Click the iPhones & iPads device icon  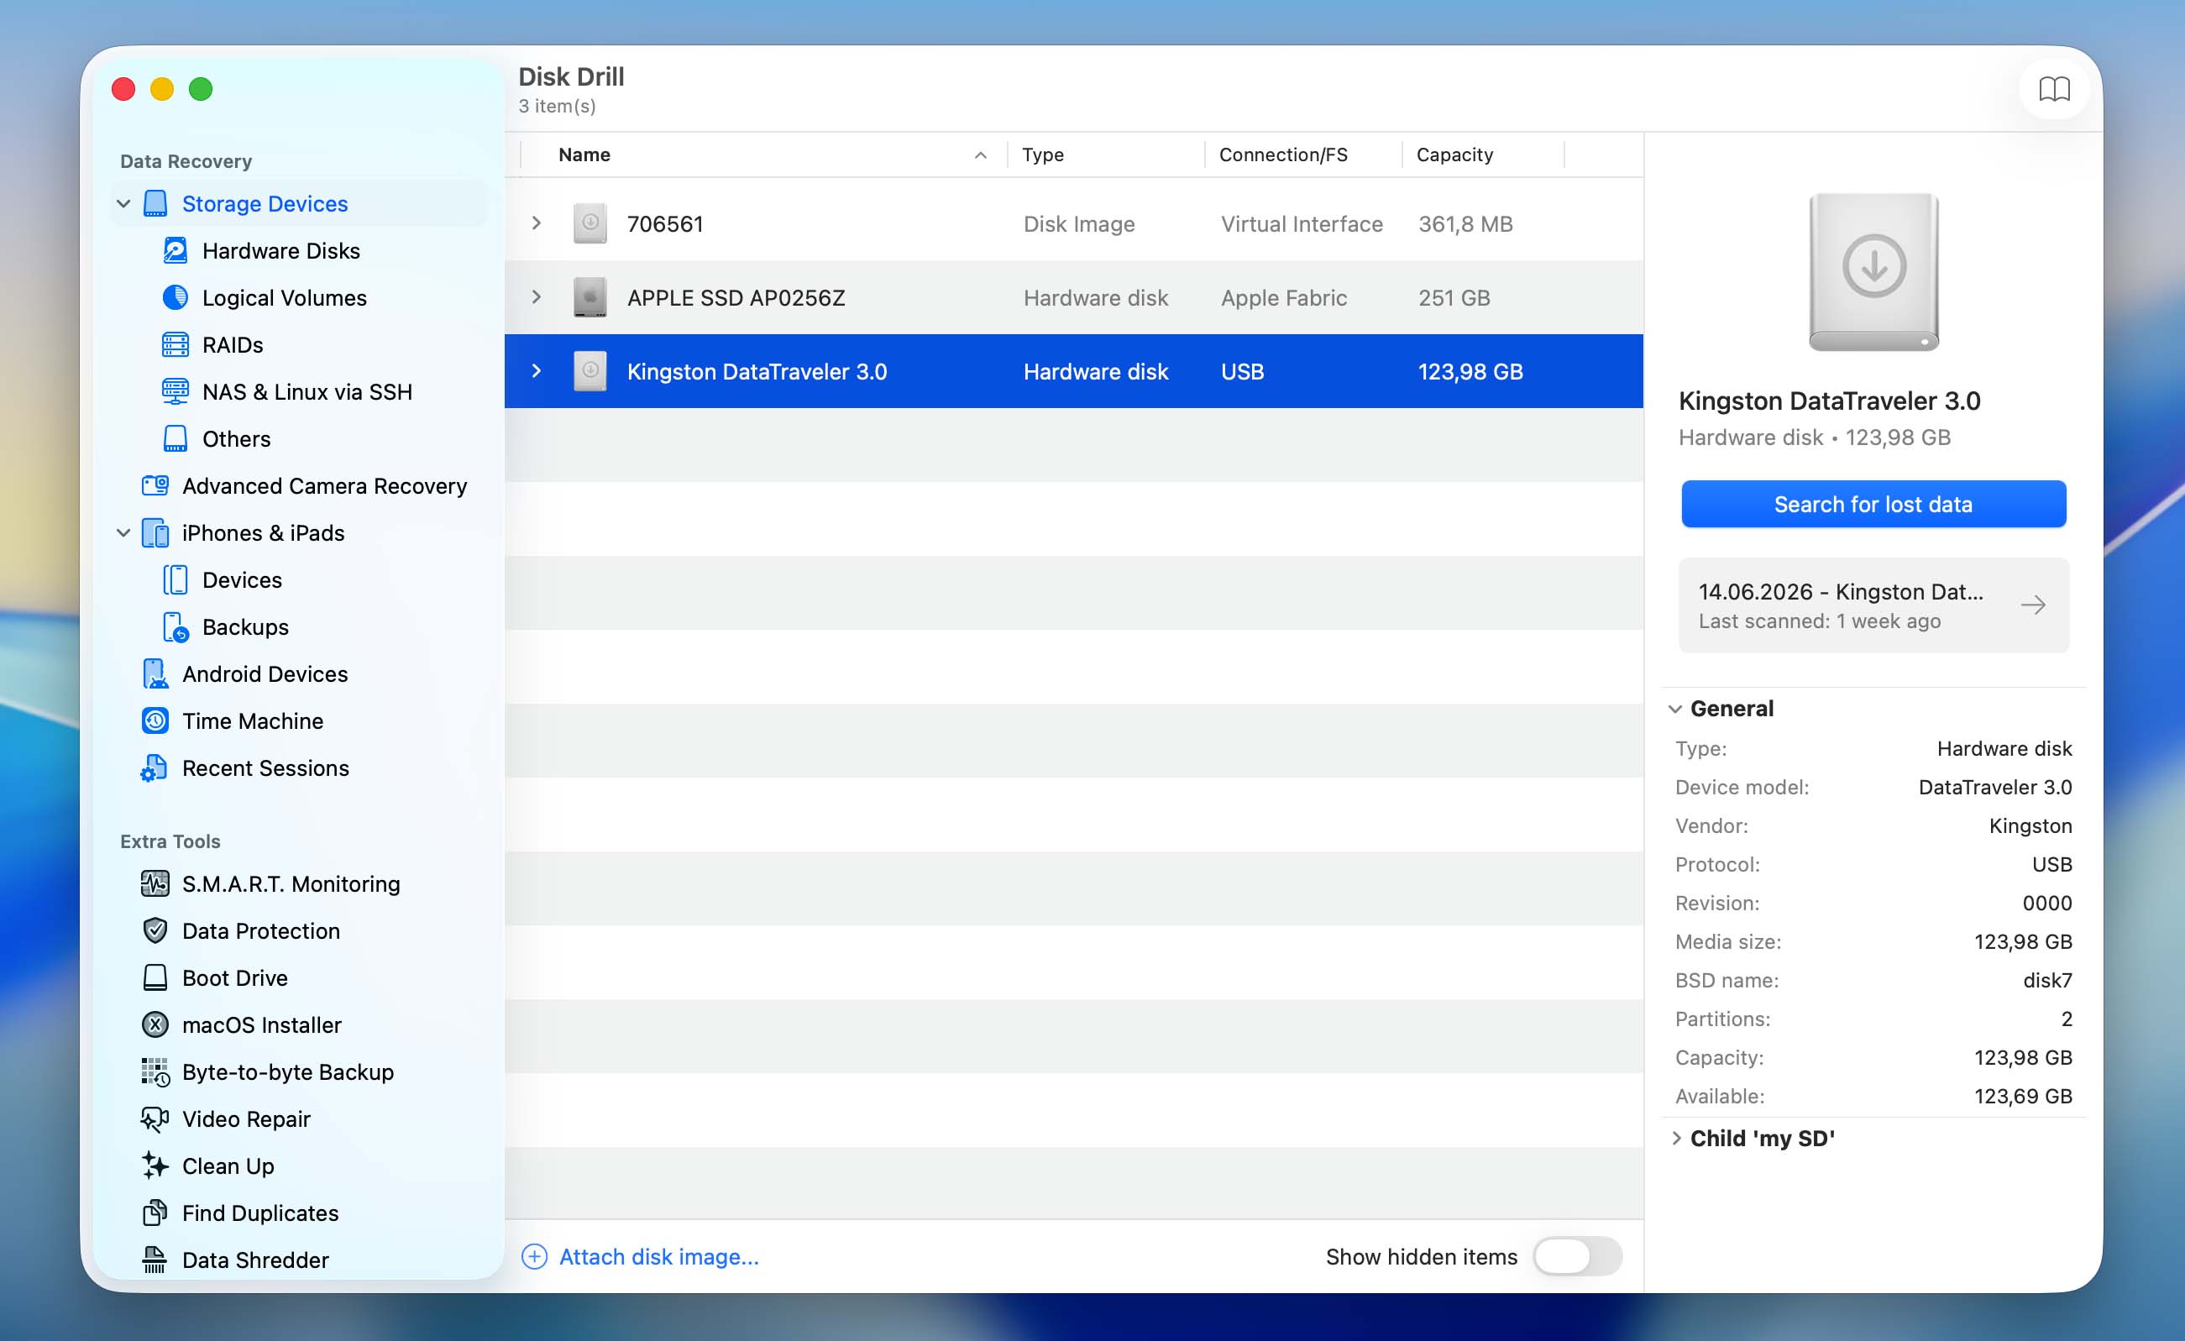tap(155, 533)
